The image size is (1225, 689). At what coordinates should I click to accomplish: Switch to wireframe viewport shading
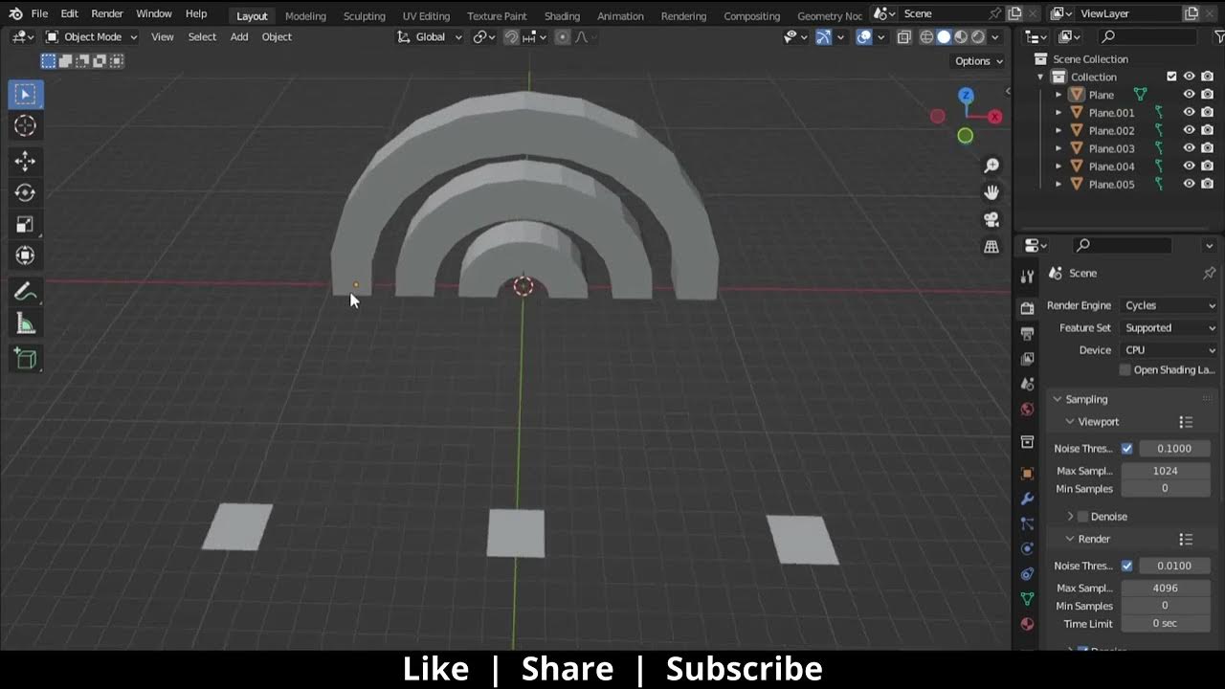926,36
